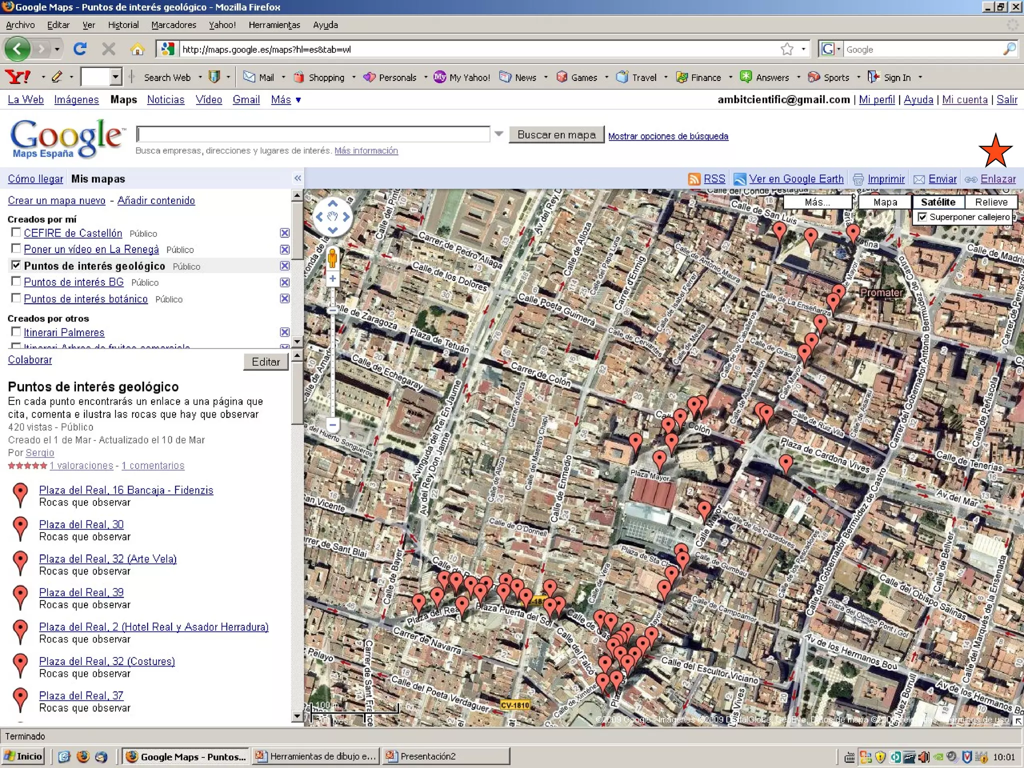Reload the page with the refresh icon
The image size is (1024, 768).
click(x=80, y=49)
